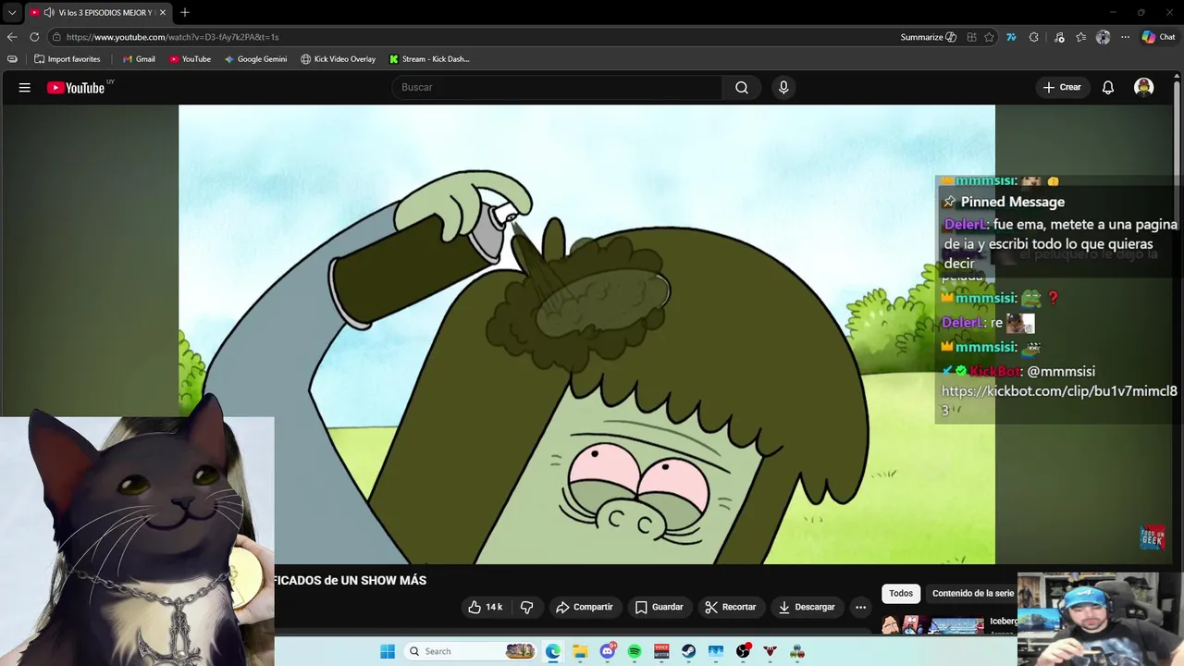This screenshot has height=666, width=1184.
Task: Download the video with Descargar
Action: [x=807, y=607]
